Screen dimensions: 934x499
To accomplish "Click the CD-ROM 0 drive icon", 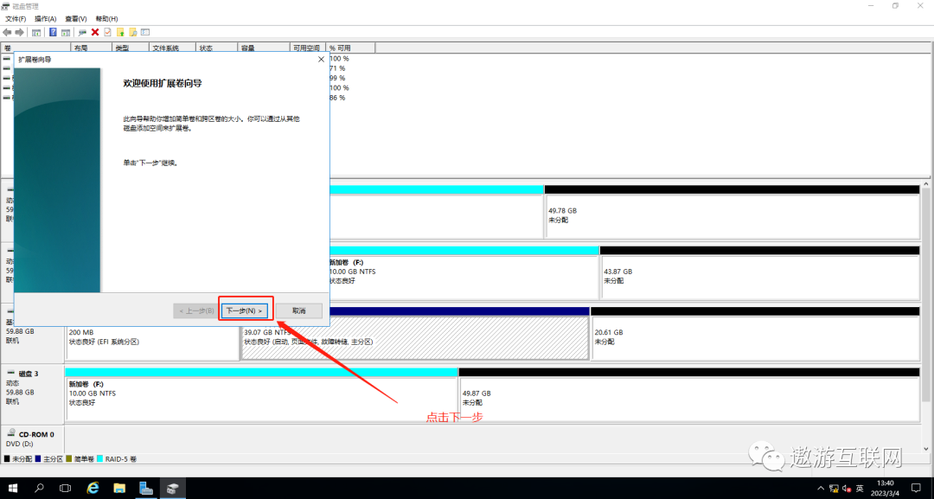I will (x=10, y=433).
